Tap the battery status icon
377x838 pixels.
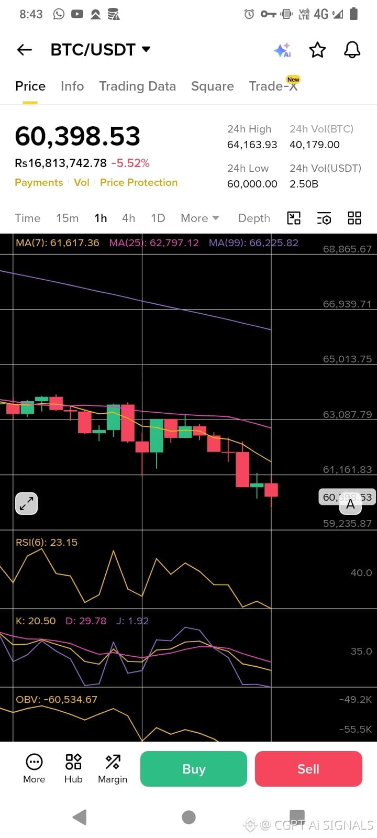[354, 14]
